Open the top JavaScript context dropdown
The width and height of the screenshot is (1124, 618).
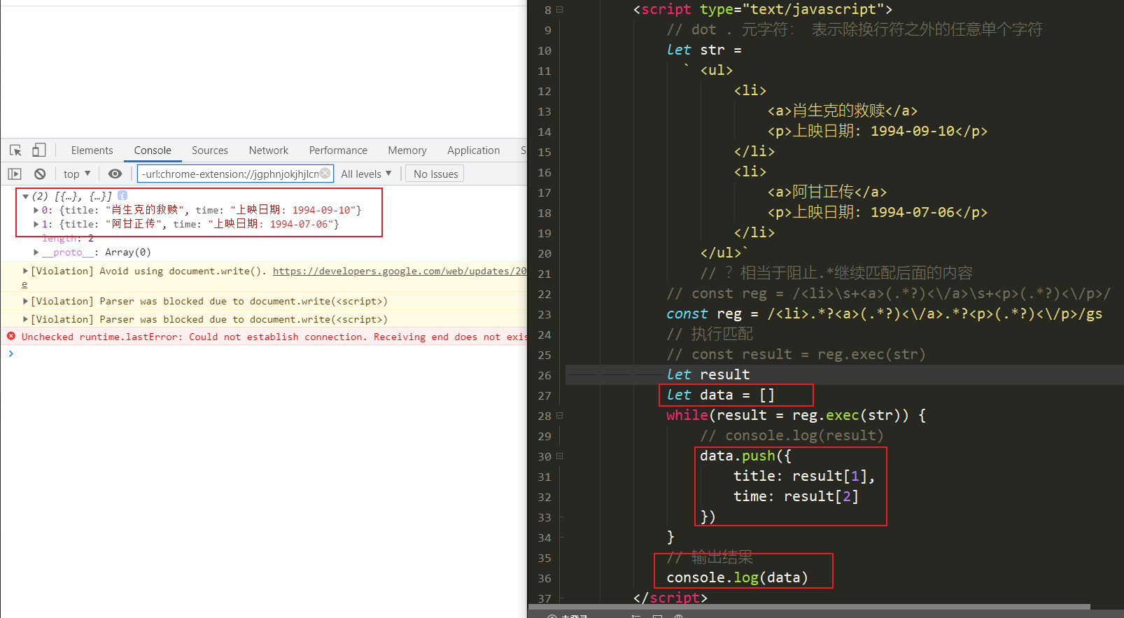pos(77,174)
